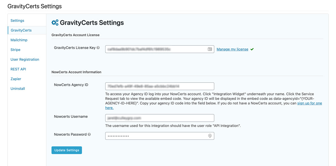Click the API Integration role hint text
Image resolution: width=336 pixels, height=166 pixels.
pyautogui.click(x=173, y=126)
